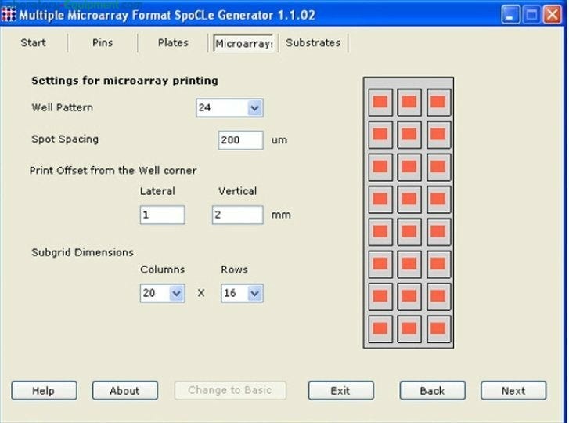Image resolution: width=569 pixels, height=423 pixels.
Task: Click the top-left well in plate preview
Action: coord(380,102)
